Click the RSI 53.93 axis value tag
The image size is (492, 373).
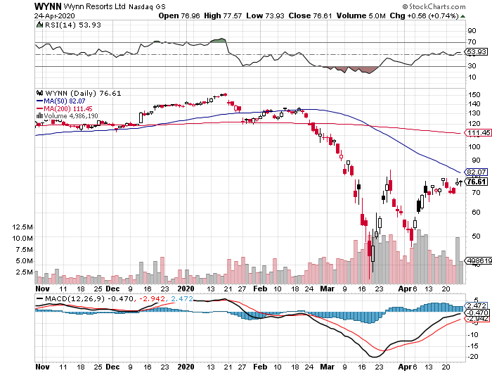tap(477, 52)
